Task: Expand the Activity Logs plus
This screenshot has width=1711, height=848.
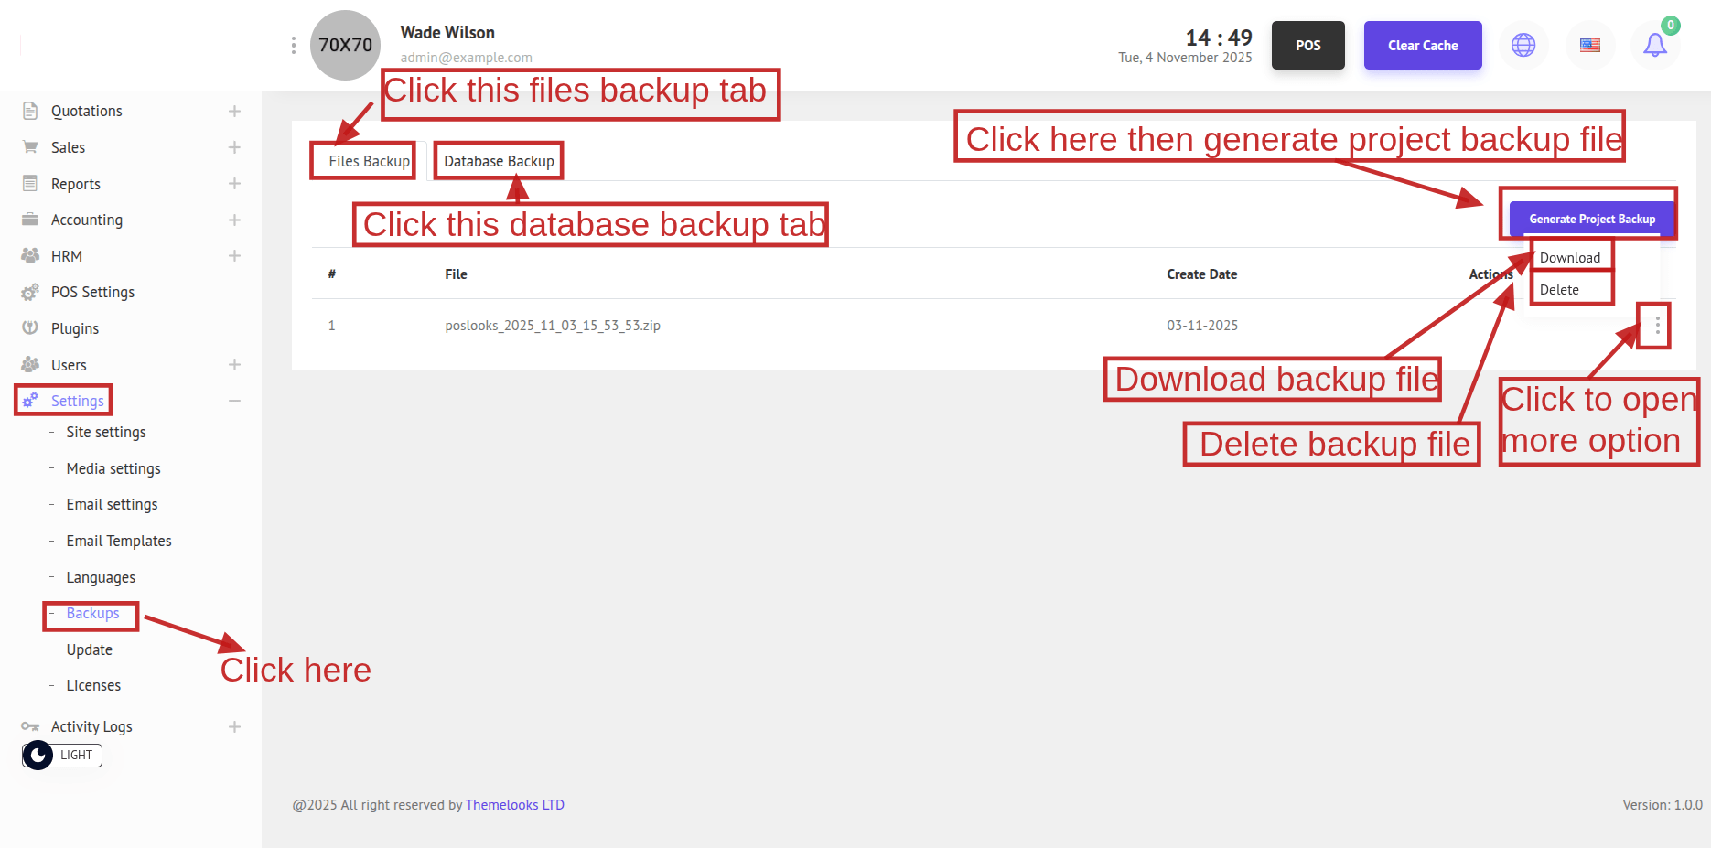Action: (x=234, y=726)
